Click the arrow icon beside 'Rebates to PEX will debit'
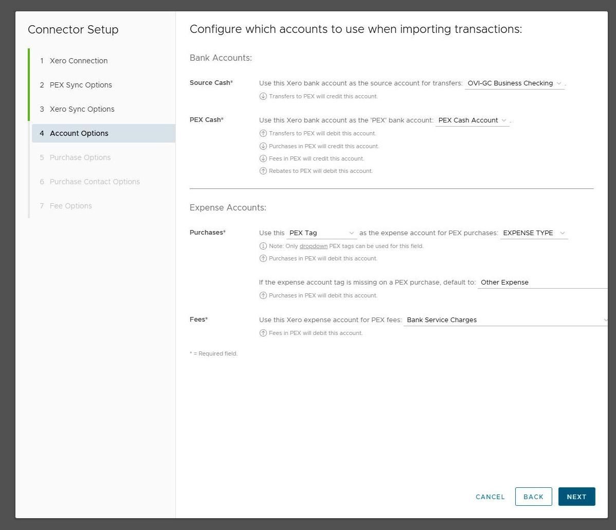The image size is (616, 530). (263, 171)
